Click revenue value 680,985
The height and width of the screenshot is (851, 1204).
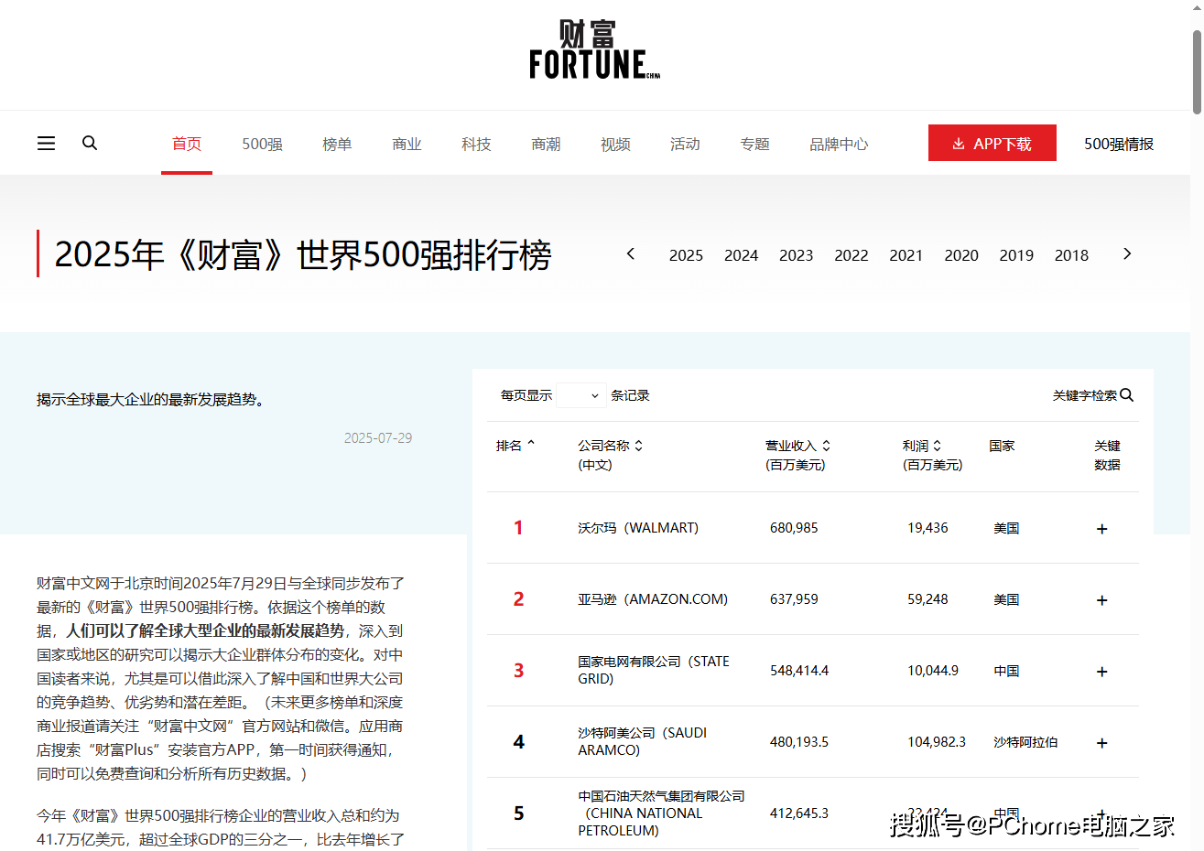pos(794,528)
